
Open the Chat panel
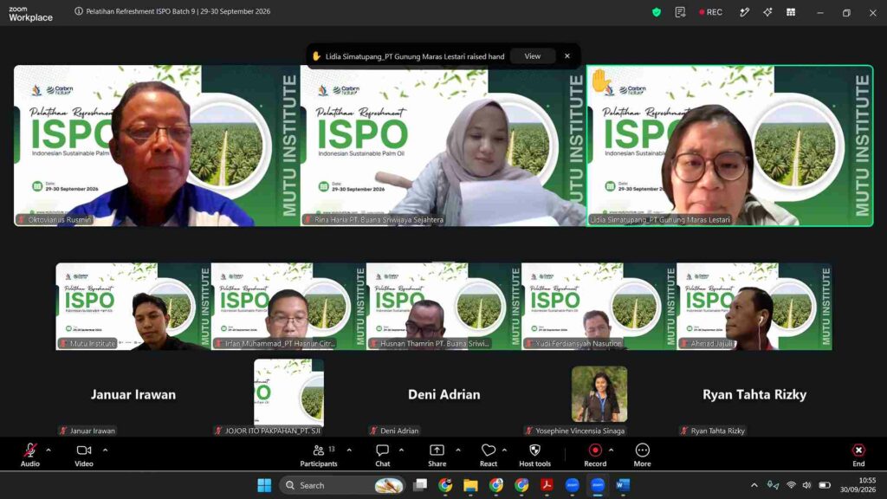click(382, 456)
